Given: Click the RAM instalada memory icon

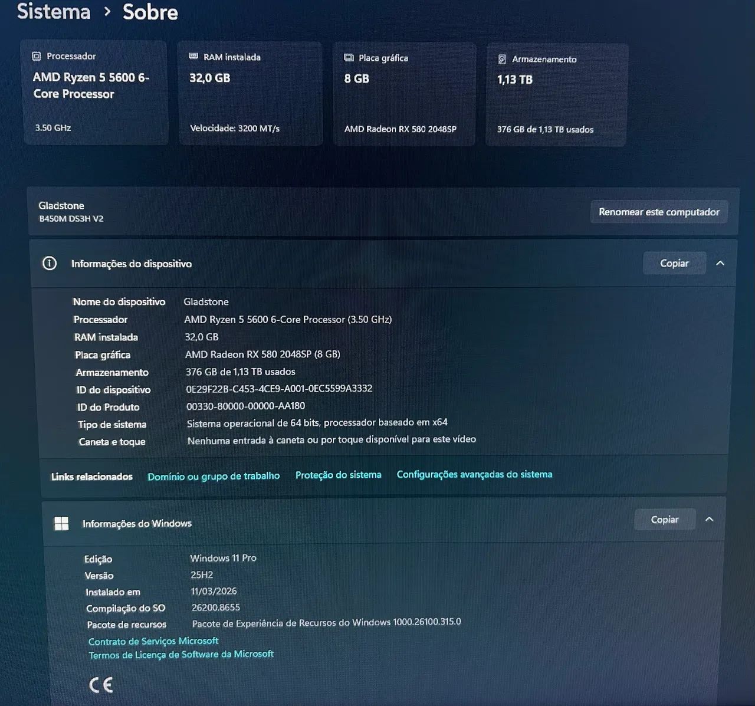Looking at the screenshot, I should (193, 57).
